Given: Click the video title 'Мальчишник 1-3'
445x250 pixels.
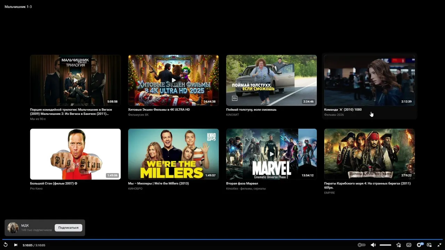Looking at the screenshot, I should click(18, 7).
